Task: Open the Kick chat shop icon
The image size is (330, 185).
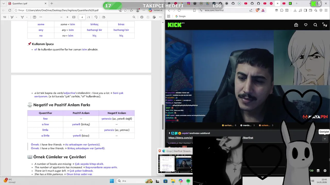Action: [x=318, y=171]
